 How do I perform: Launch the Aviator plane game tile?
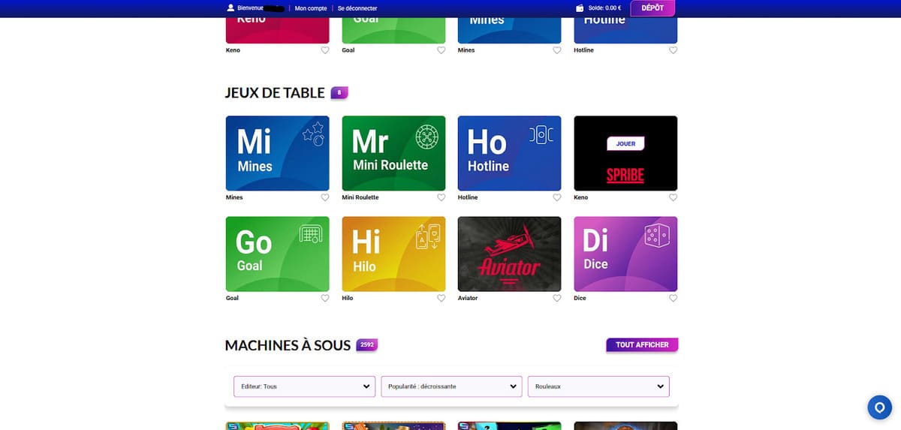[509, 254]
